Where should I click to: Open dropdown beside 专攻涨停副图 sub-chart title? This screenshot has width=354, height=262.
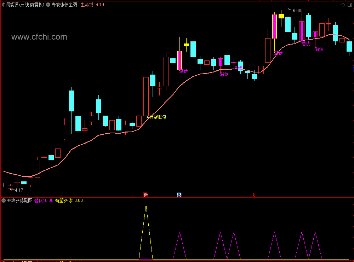point(4,200)
